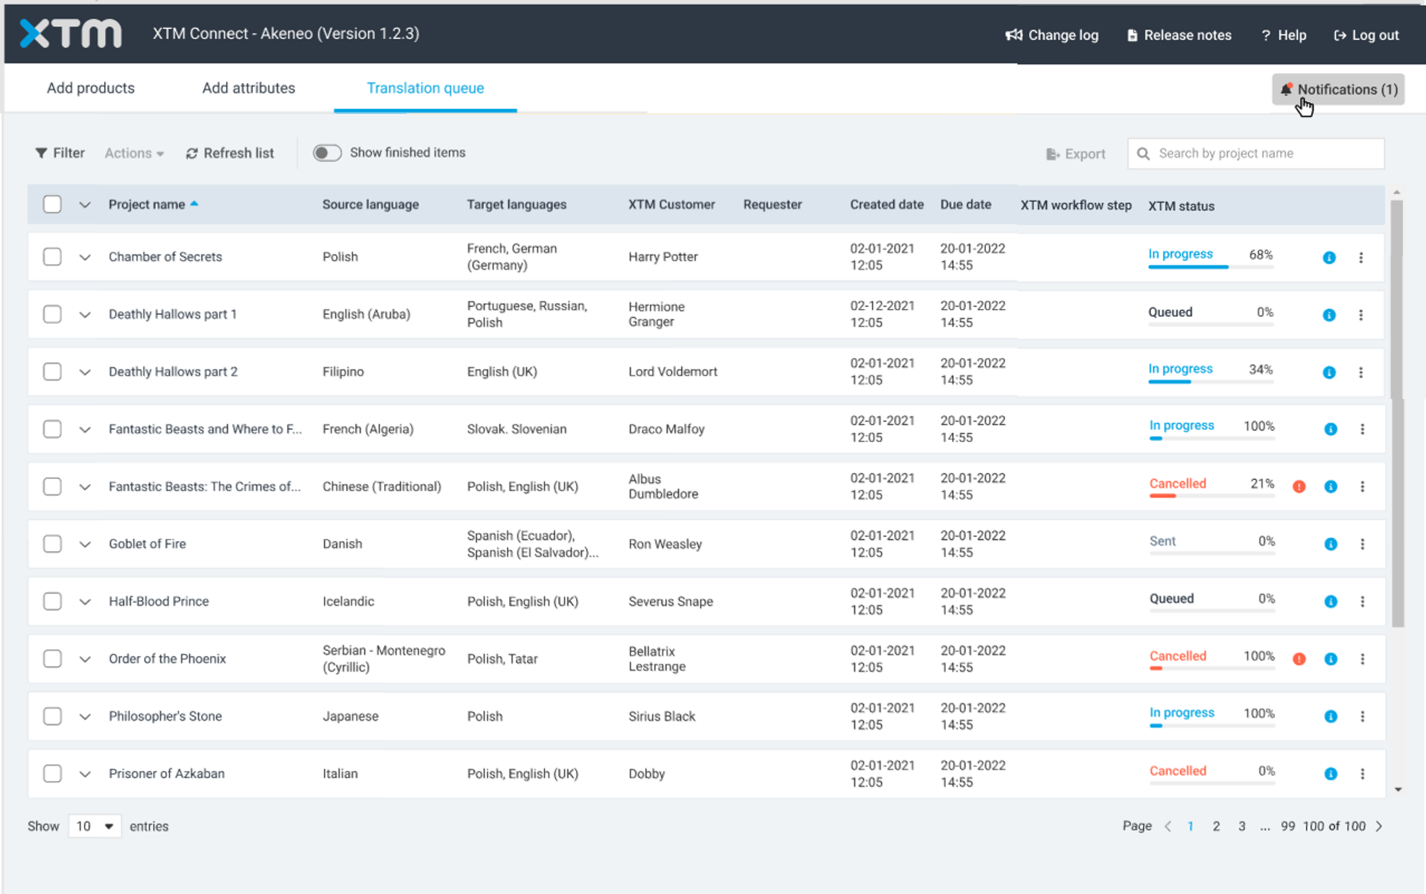Click red error icon for Order of the Phoenix

pos(1299,659)
